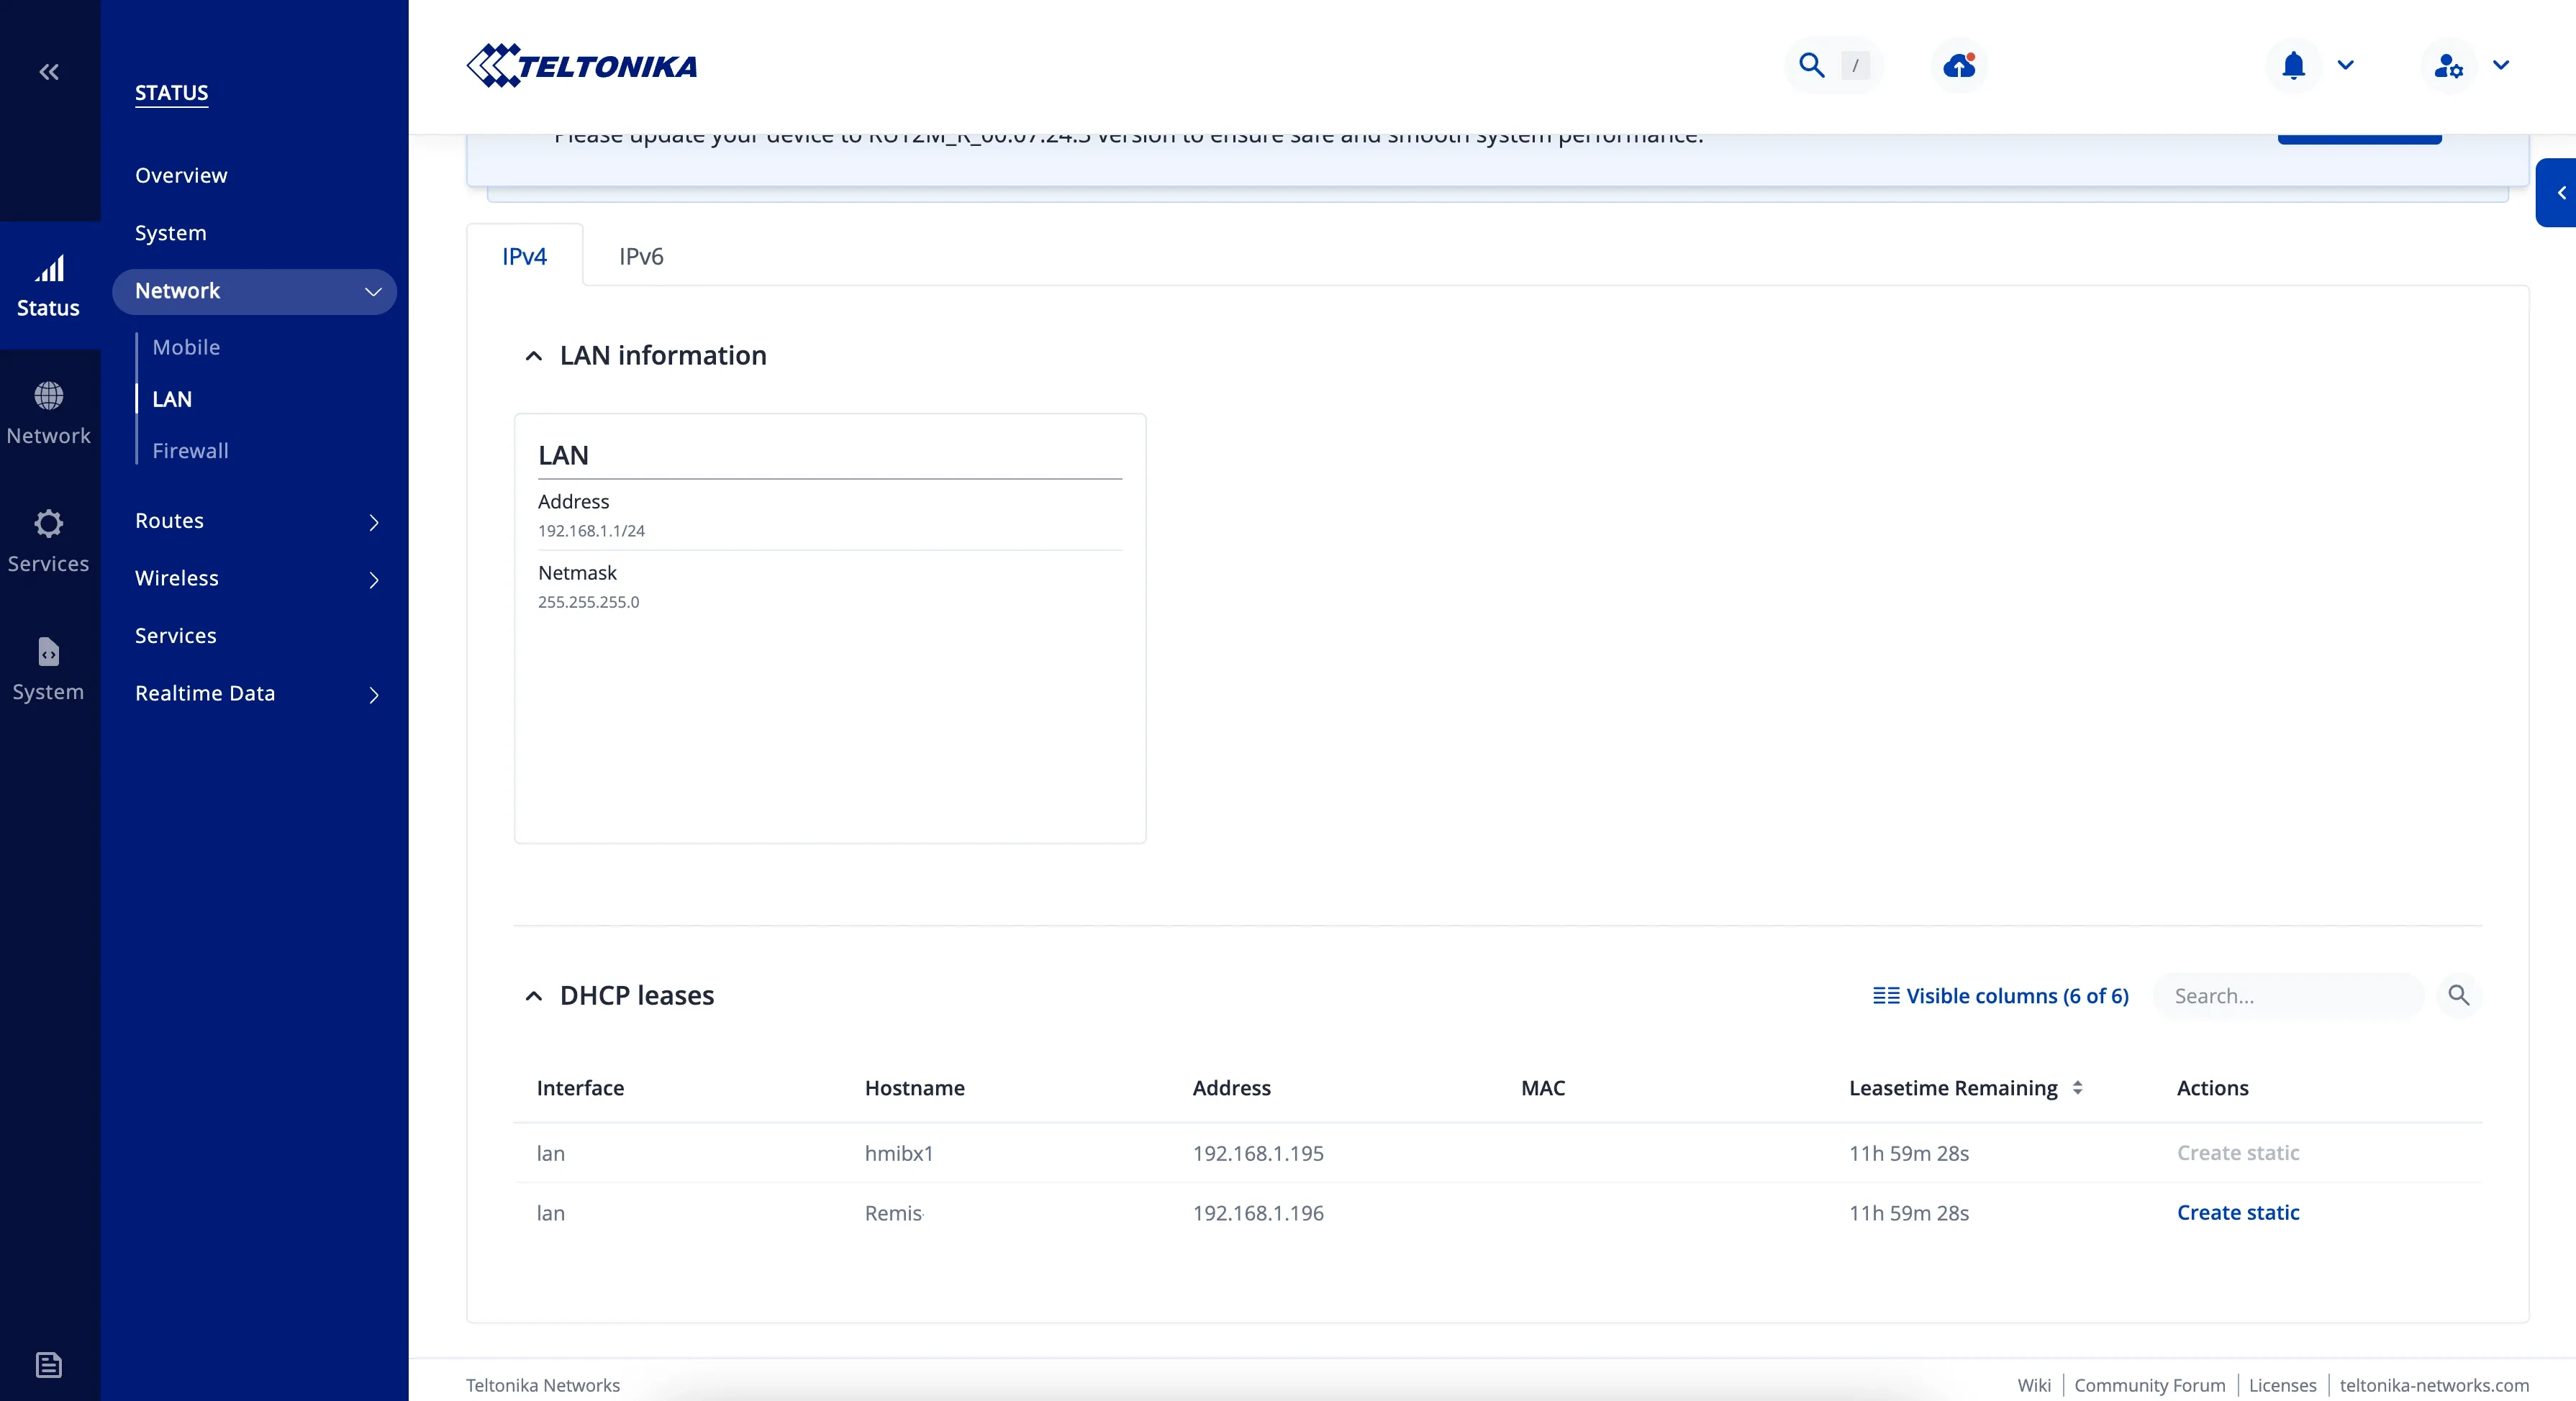This screenshot has height=1401, width=2576.
Task: Select Mobile under Network
Action: 186,348
